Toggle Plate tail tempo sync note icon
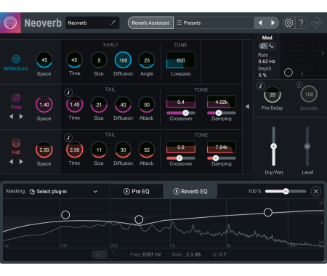The width and height of the screenshot is (327, 276). pyautogui.click(x=68, y=92)
